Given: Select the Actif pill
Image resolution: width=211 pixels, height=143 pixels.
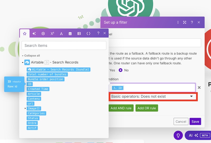Looking at the screenshot, I should pos(32,128).
